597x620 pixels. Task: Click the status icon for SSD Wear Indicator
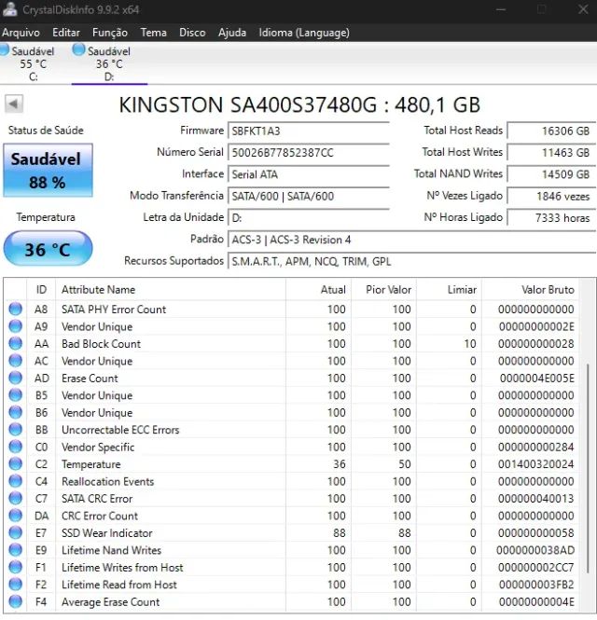pos(16,532)
